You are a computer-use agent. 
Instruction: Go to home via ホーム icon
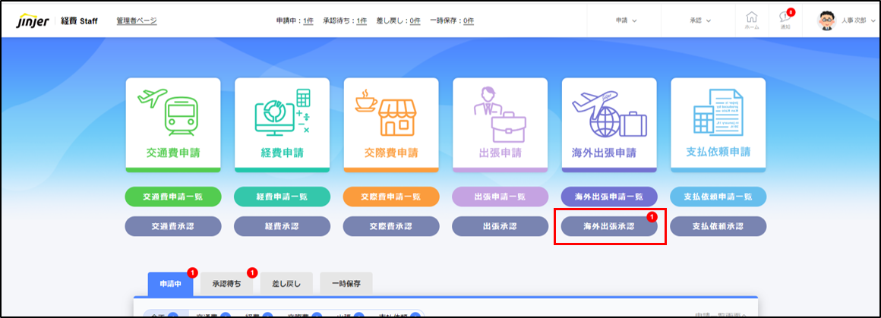752,20
